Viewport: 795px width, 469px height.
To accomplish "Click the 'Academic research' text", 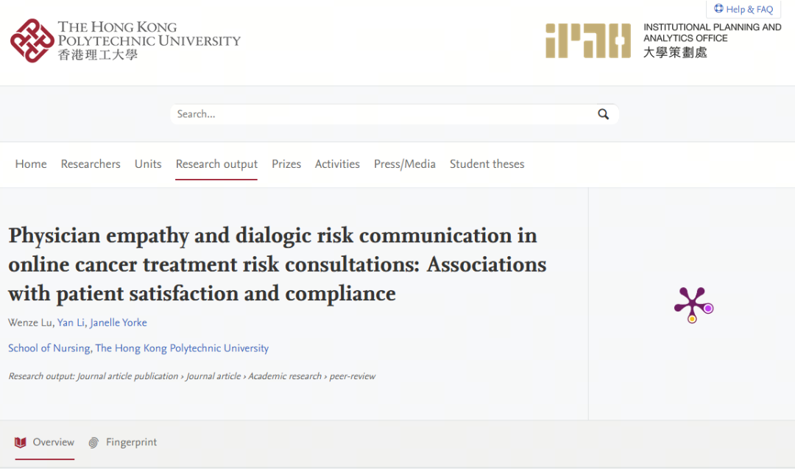I will coord(285,376).
